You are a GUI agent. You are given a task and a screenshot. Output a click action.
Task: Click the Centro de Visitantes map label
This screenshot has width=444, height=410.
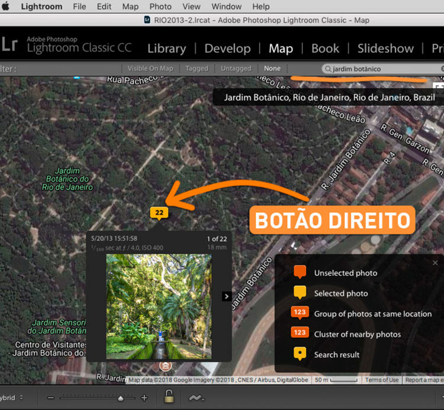tap(47, 348)
